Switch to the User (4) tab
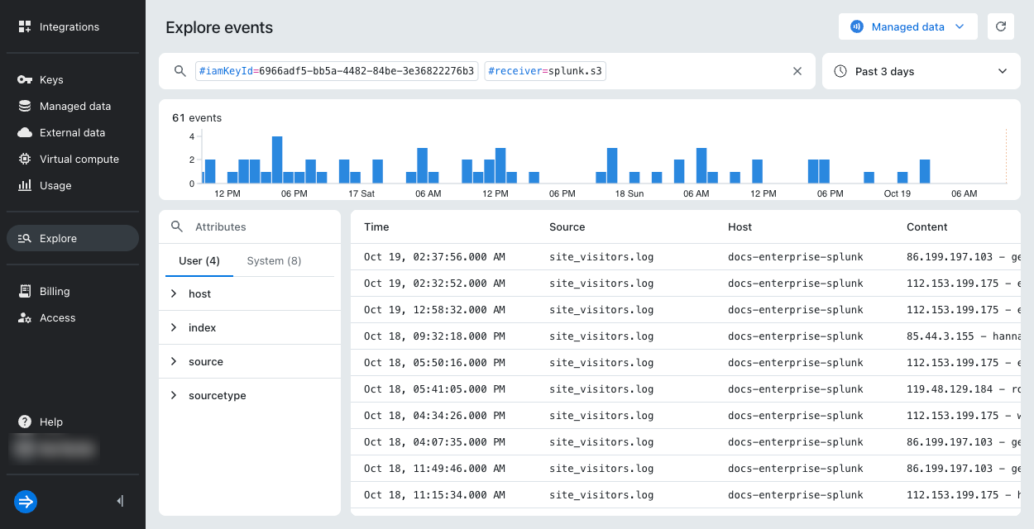The width and height of the screenshot is (1034, 529). click(199, 260)
